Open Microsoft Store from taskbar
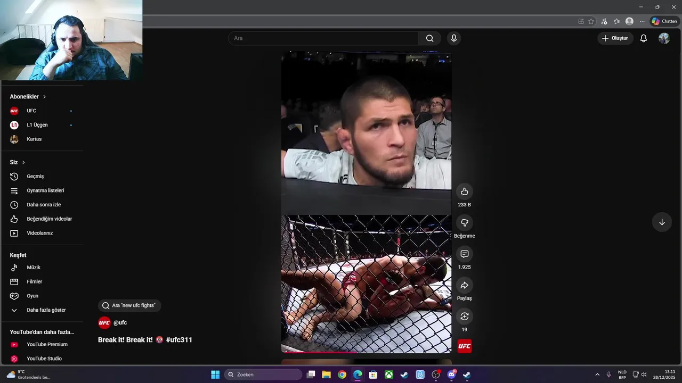 374,374
